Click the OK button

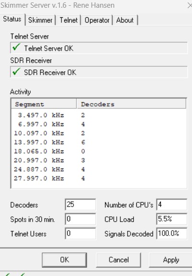point(64,260)
